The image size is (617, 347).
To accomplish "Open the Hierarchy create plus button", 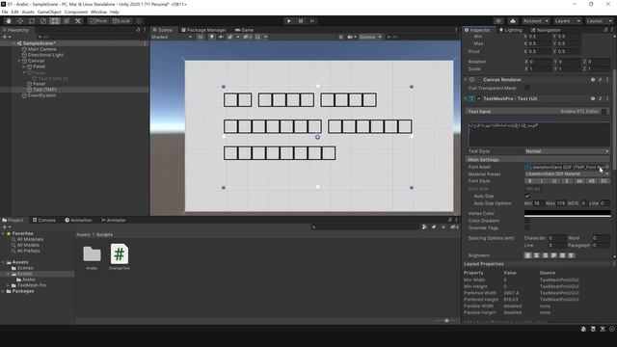I will point(6,37).
